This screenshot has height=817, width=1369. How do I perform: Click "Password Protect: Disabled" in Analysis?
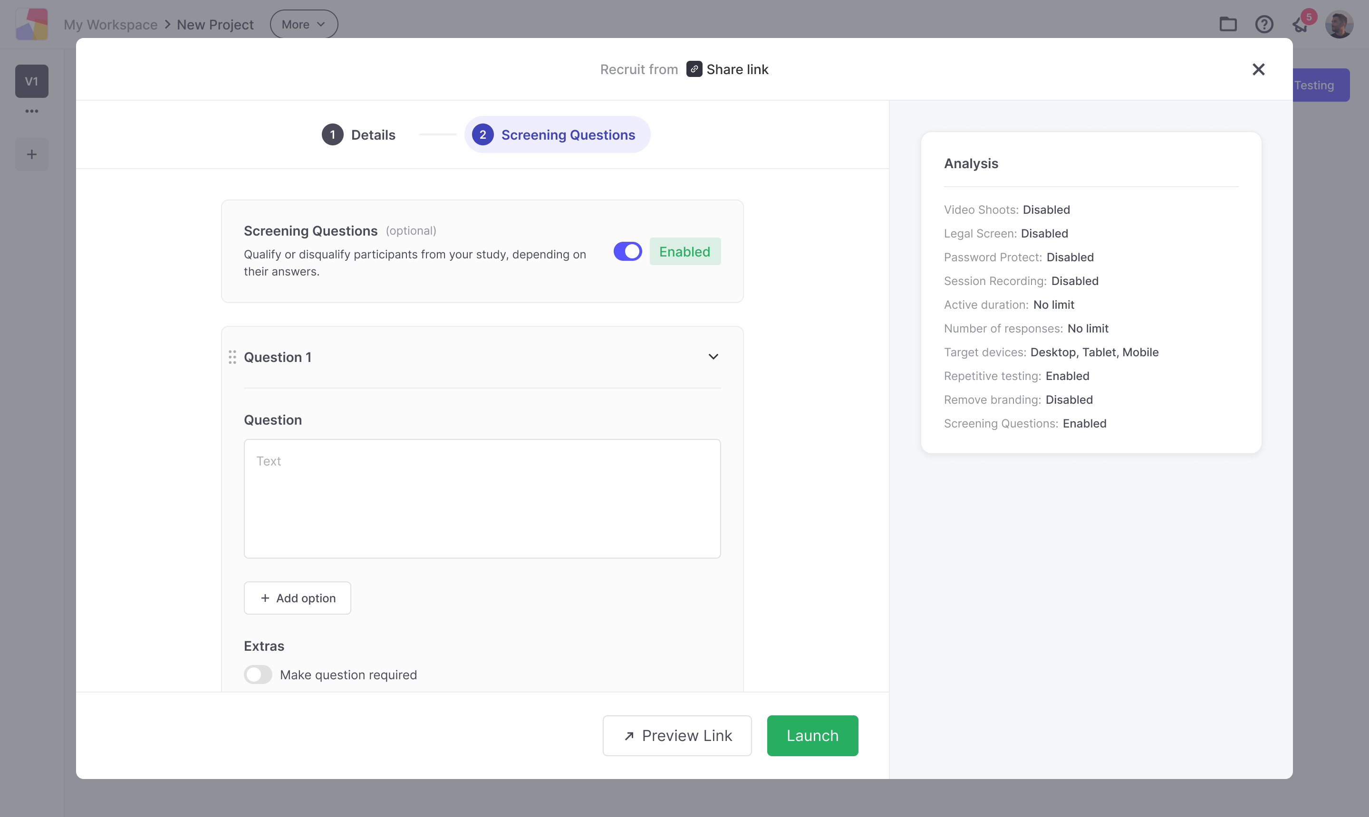pyautogui.click(x=1019, y=257)
